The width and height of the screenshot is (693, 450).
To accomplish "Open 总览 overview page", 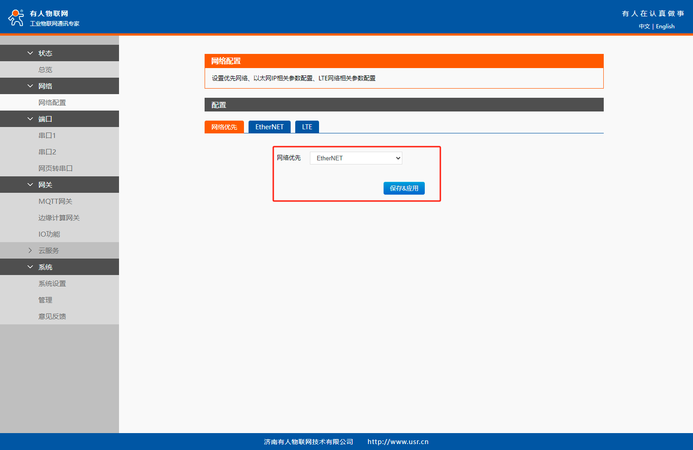I will pos(45,70).
